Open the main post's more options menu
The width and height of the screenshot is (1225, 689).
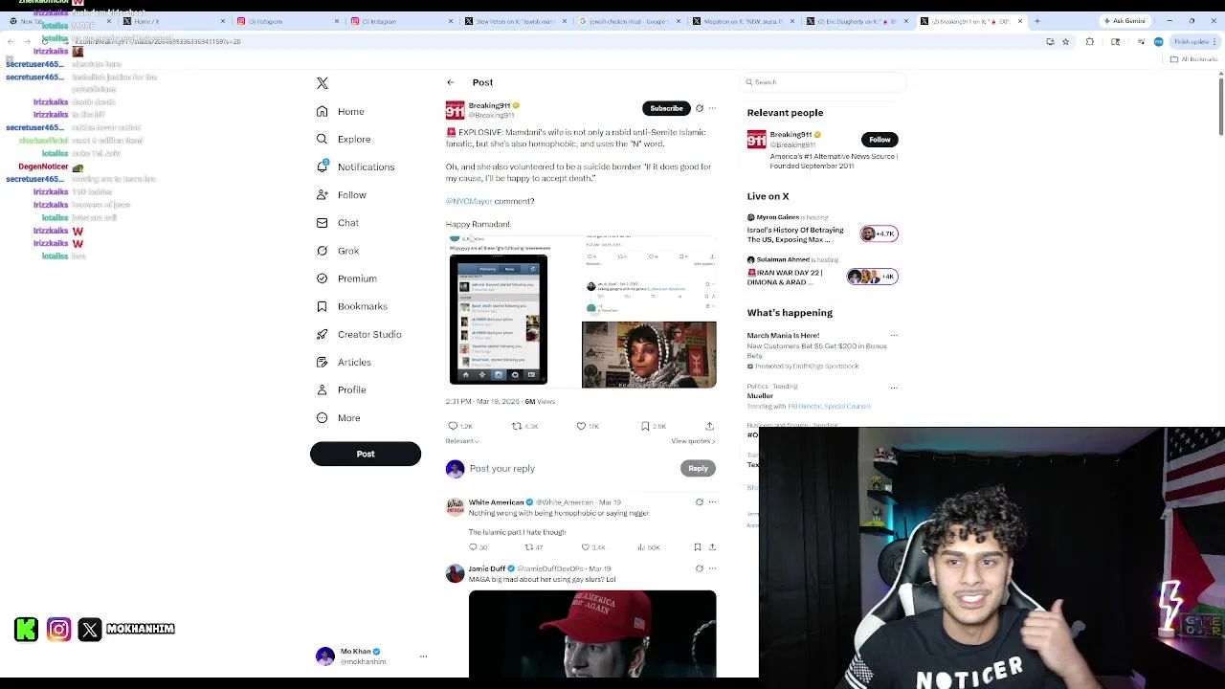tap(712, 108)
